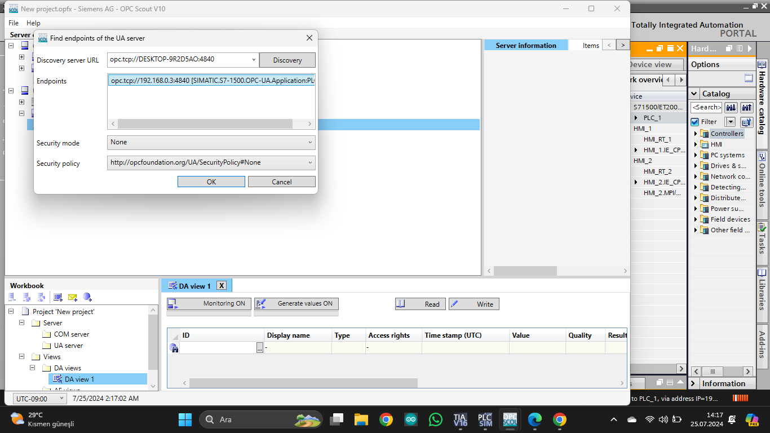Cancel the Find endpoints dialog
This screenshot has height=433, width=770.
pos(282,182)
